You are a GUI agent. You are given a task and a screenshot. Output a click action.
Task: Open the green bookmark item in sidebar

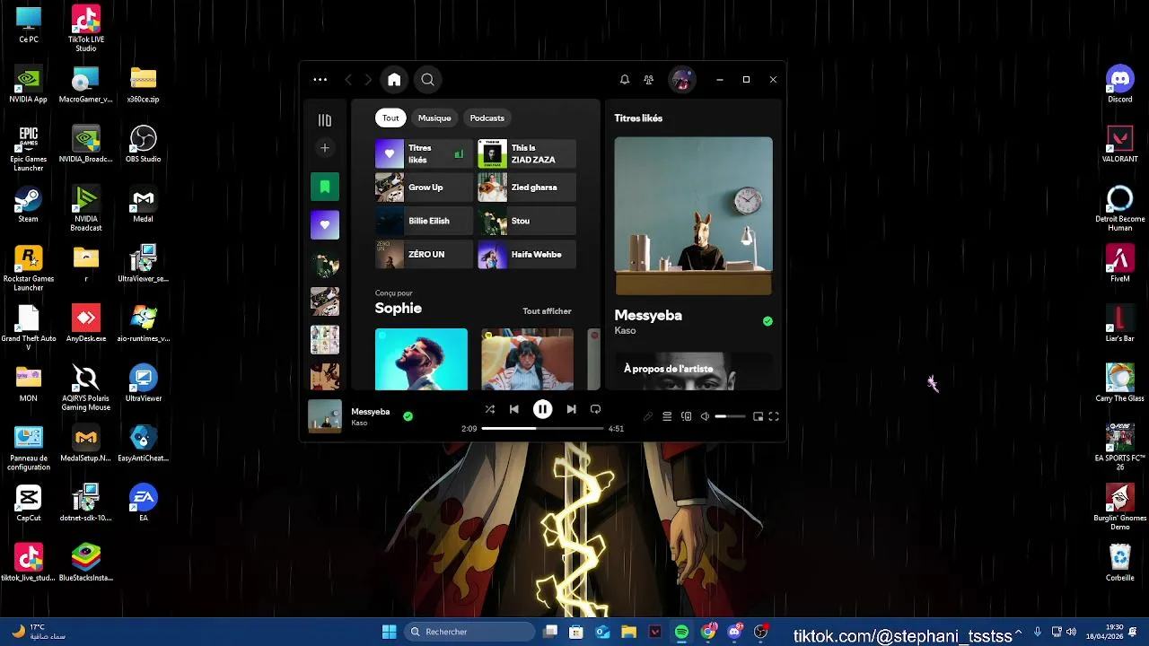(x=325, y=187)
